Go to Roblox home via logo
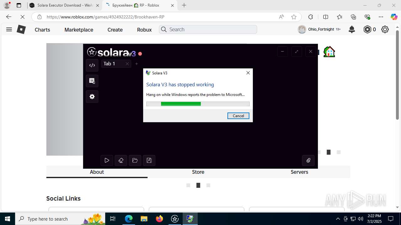The height and width of the screenshot is (225, 401). [21, 29]
